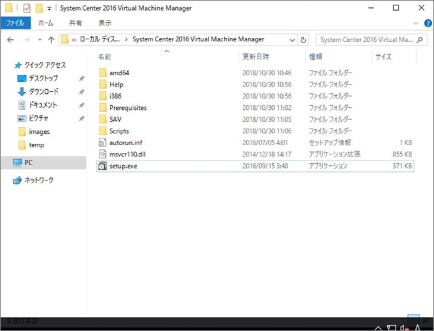Click the ネットワーク icon in navigation pane
Screen dimensions: 434x331
coord(17,180)
